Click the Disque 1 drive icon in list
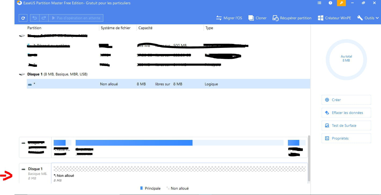381x195 pixels. pyautogui.click(x=22, y=74)
